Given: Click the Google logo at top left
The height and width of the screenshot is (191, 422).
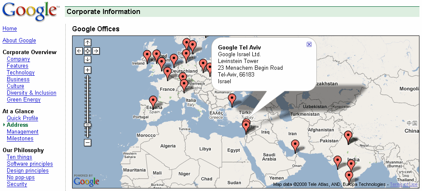Looking at the screenshot, I should [31, 12].
